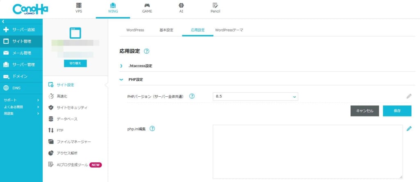This screenshot has height=182, width=420.
Task: Click the 高速化 stopwatch icon
Action: pyautogui.click(x=51, y=96)
